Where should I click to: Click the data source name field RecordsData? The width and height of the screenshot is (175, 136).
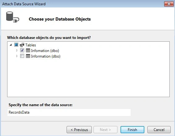click(x=69, y=112)
